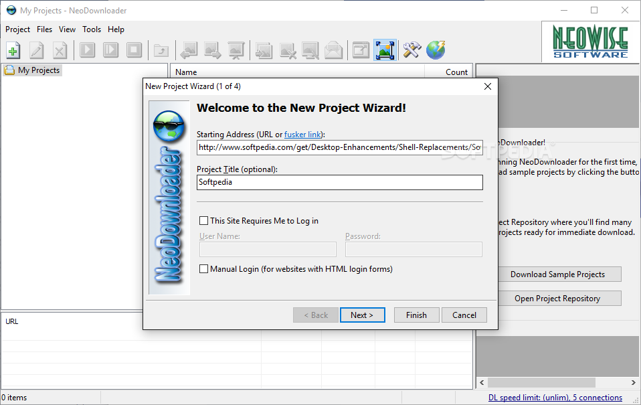Click the DL speed limit link
This screenshot has height=405, width=641.
(x=555, y=398)
